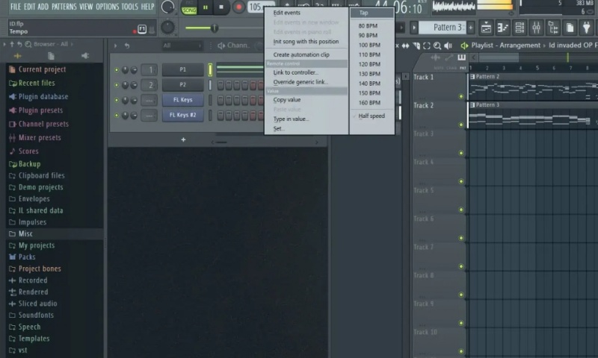Click the red record button
Screen dimensions: 598x358
pos(239,7)
